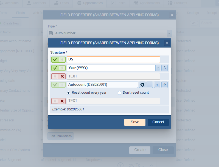The height and width of the screenshot is (167, 219).
Task: Toggle the Year (YYYY) row switch
Action: tap(58, 68)
